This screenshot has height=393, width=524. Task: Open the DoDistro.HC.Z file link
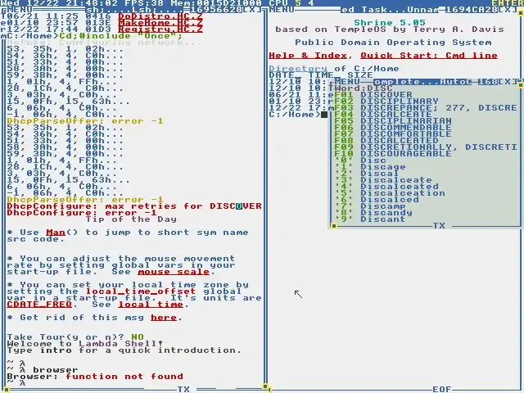pos(160,16)
